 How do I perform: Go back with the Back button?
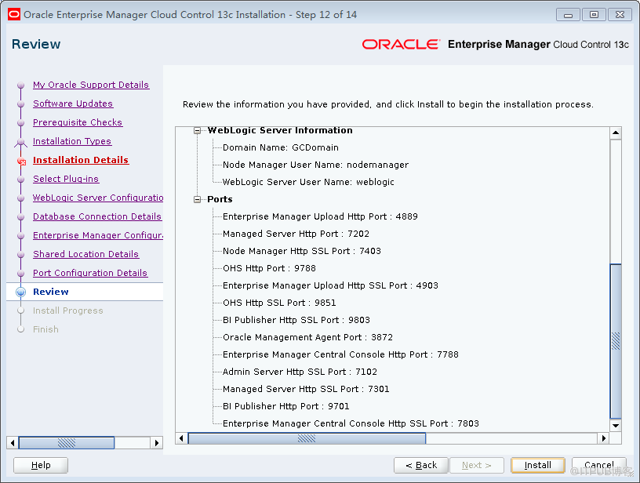click(x=421, y=465)
